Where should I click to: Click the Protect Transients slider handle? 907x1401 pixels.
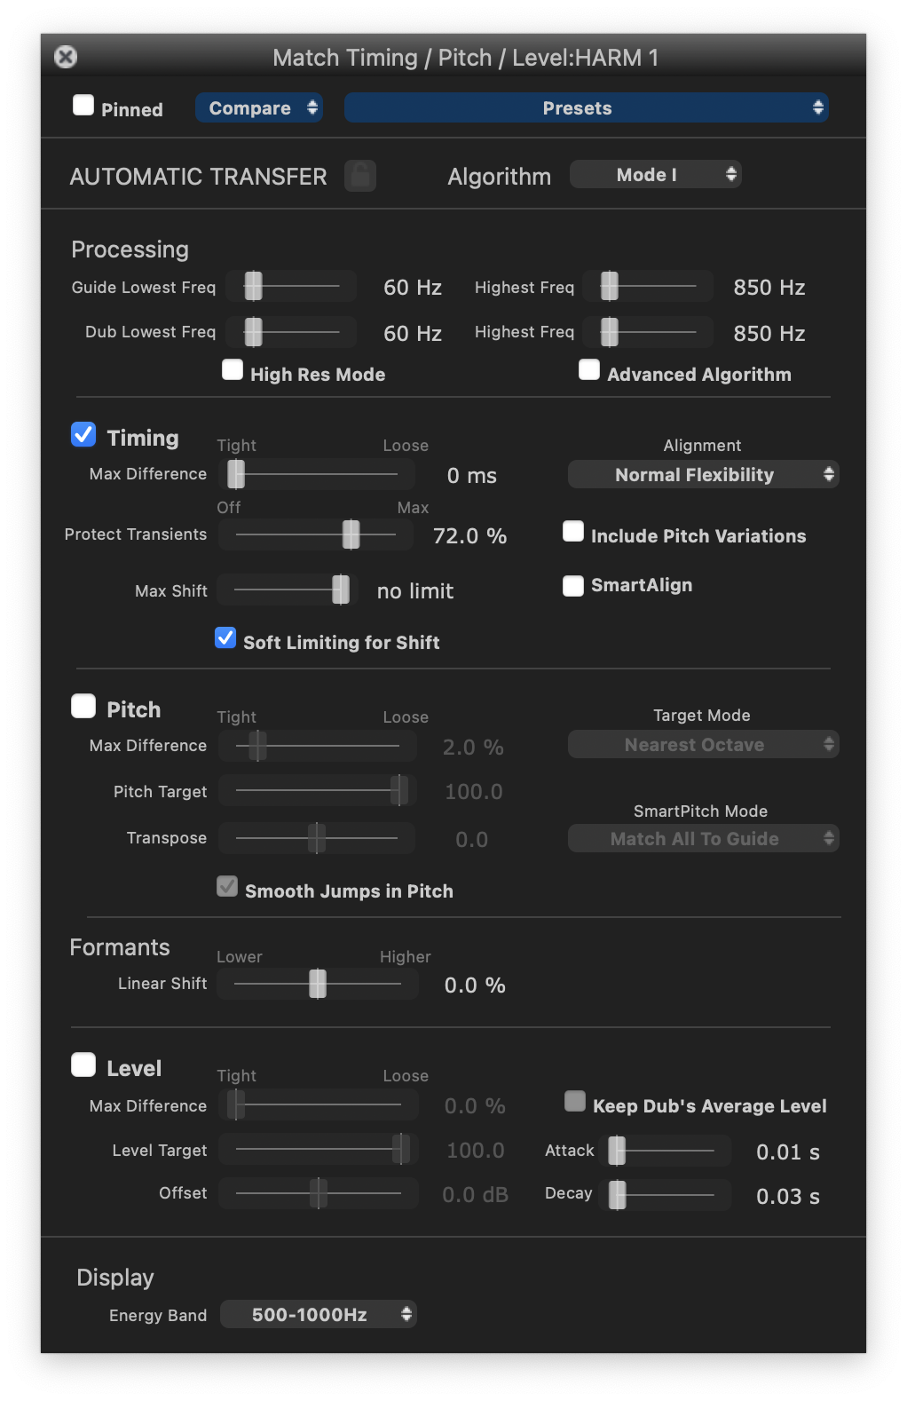351,534
